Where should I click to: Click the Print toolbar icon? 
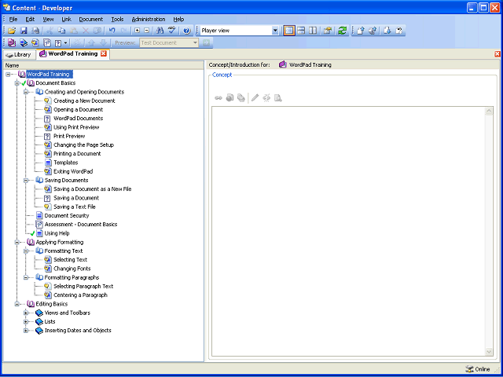coord(35,31)
